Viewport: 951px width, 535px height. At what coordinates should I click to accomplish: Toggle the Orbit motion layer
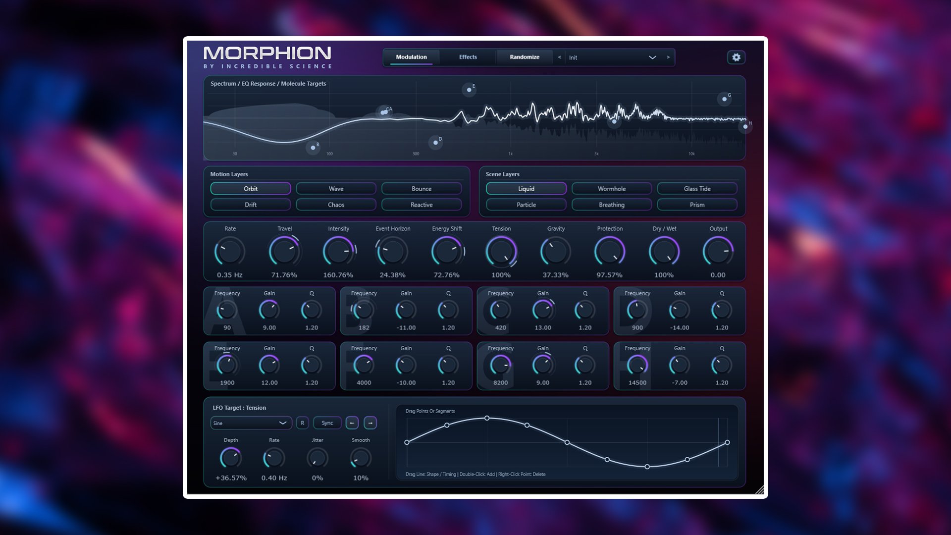(251, 189)
